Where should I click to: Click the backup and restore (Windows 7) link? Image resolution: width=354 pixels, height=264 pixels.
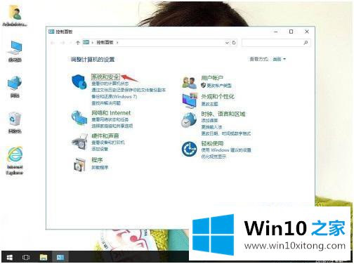point(114,96)
